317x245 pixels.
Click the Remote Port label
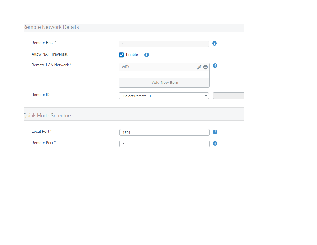(44, 143)
